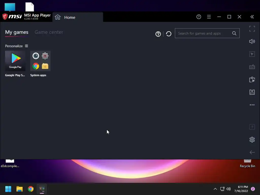
Task: Show more sidebar options (three dots)
Action: (252, 105)
